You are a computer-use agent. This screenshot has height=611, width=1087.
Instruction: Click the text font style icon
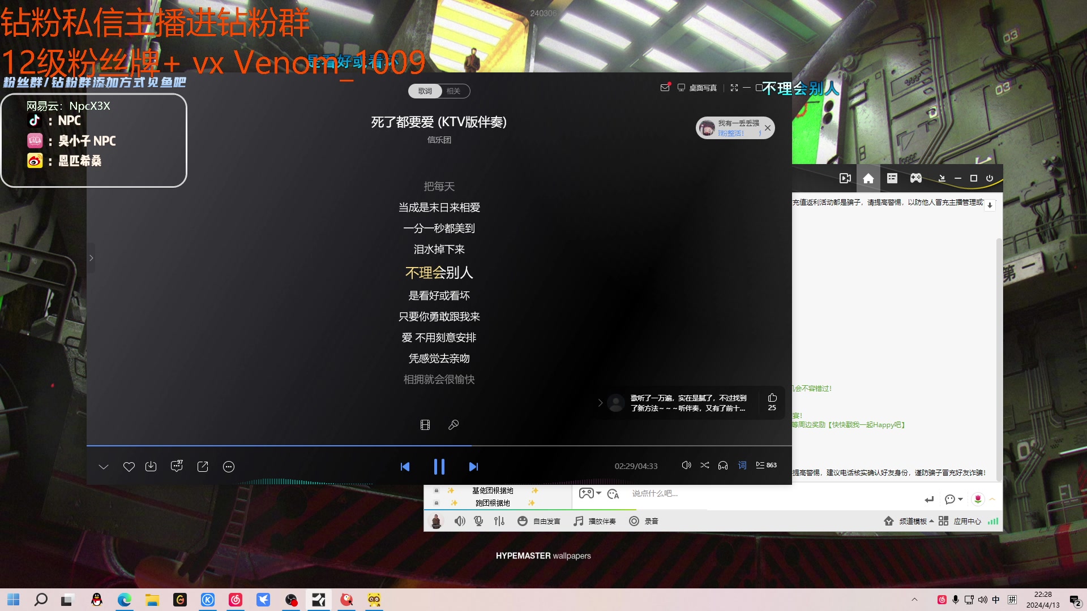tap(613, 494)
